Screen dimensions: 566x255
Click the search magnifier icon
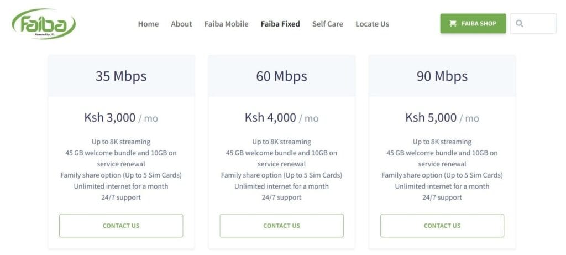520,24
